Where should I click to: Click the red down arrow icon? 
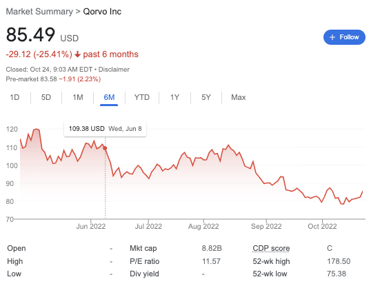coord(77,54)
